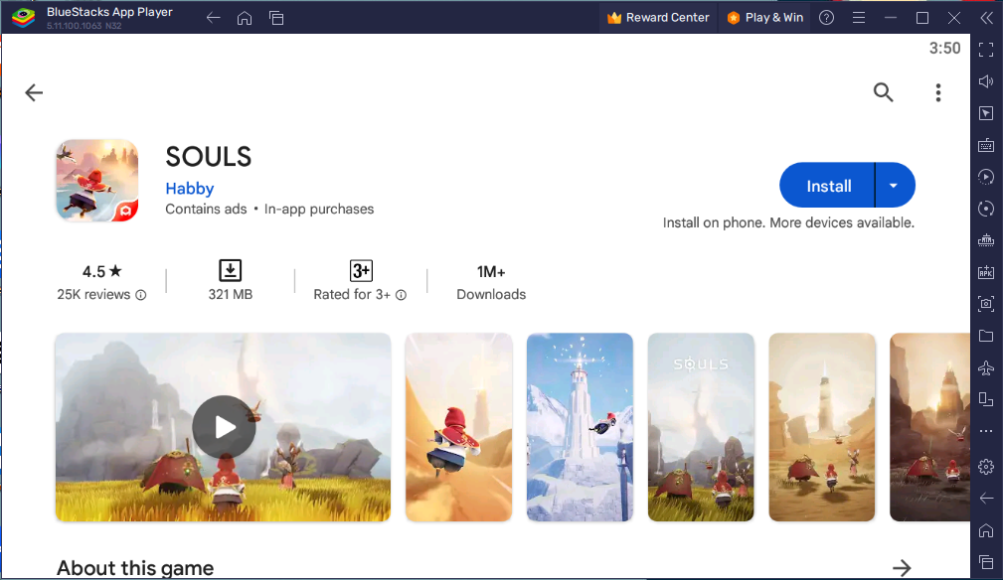Viewport: 1003px width, 580px height.
Task: Click the play-in-circle icon in sidebar
Action: tap(986, 177)
